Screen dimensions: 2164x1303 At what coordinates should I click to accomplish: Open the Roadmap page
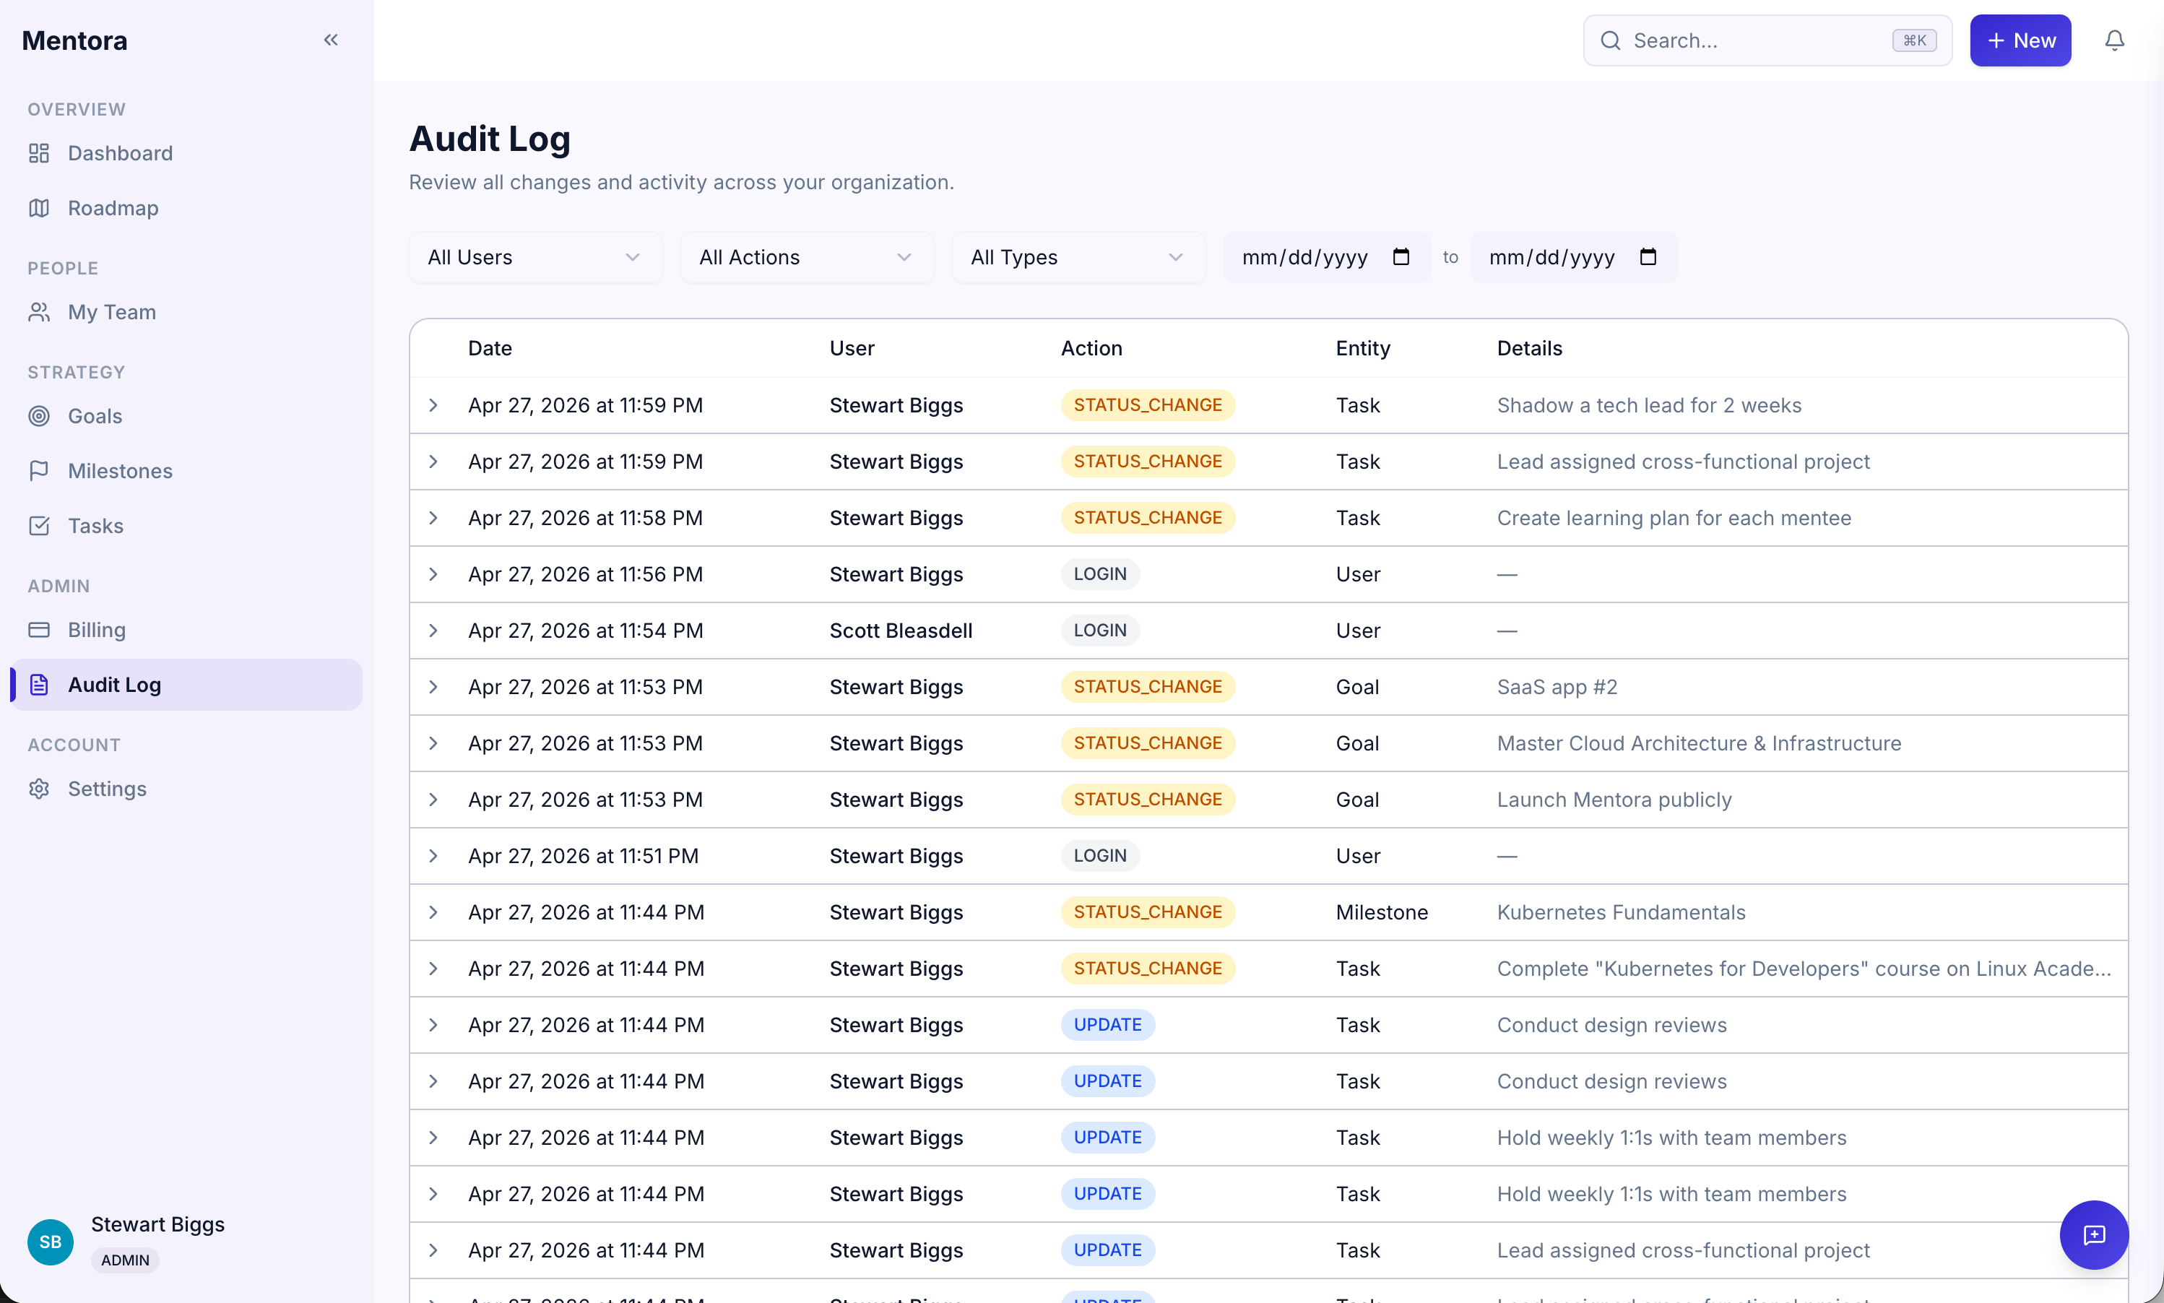pos(186,208)
